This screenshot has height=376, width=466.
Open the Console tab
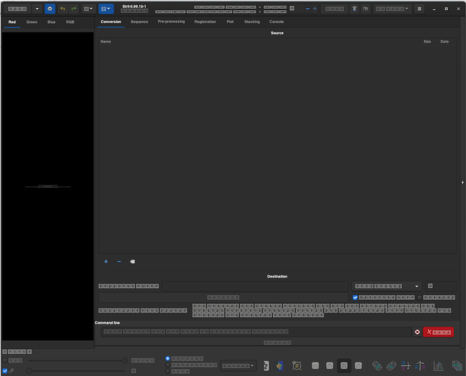pos(276,22)
